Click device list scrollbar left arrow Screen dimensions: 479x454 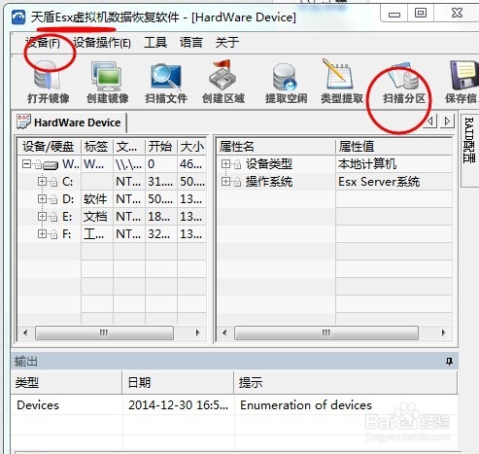pos(25,332)
